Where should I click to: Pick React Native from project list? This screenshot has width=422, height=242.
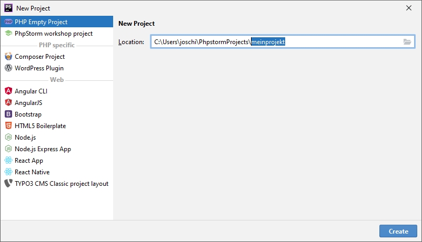click(x=32, y=172)
